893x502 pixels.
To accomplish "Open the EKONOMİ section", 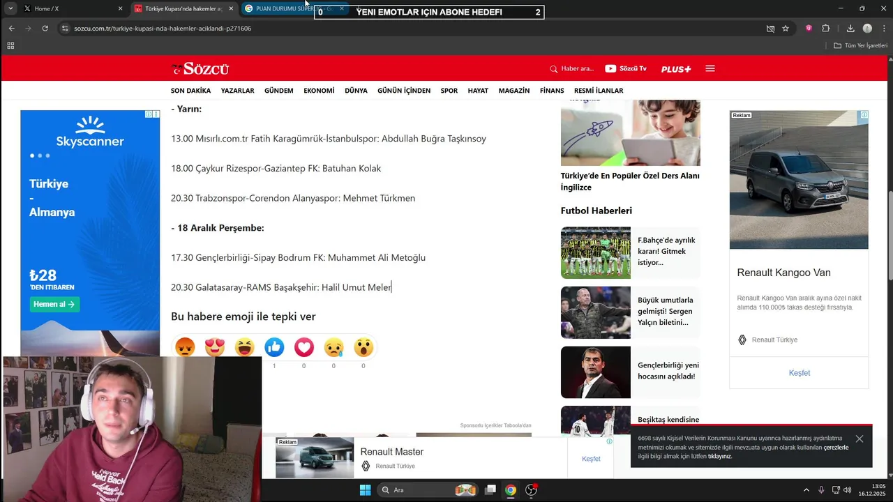I will [319, 91].
